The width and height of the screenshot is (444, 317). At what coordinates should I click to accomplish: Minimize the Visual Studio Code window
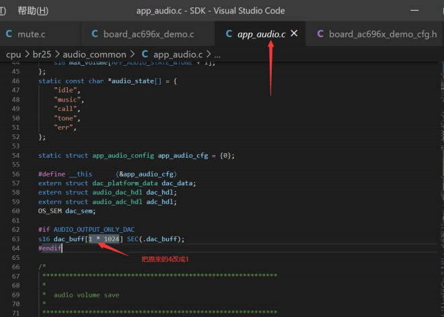click(x=414, y=11)
